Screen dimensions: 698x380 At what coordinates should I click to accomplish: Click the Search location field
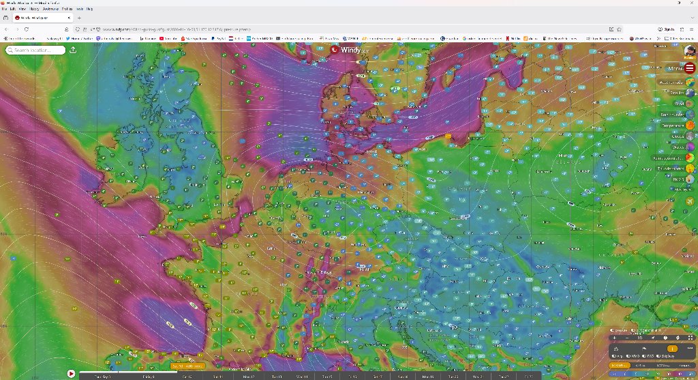(38, 50)
